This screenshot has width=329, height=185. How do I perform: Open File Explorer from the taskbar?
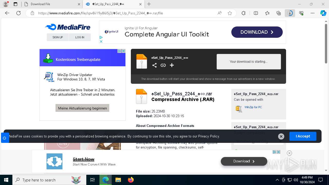[x=118, y=180]
